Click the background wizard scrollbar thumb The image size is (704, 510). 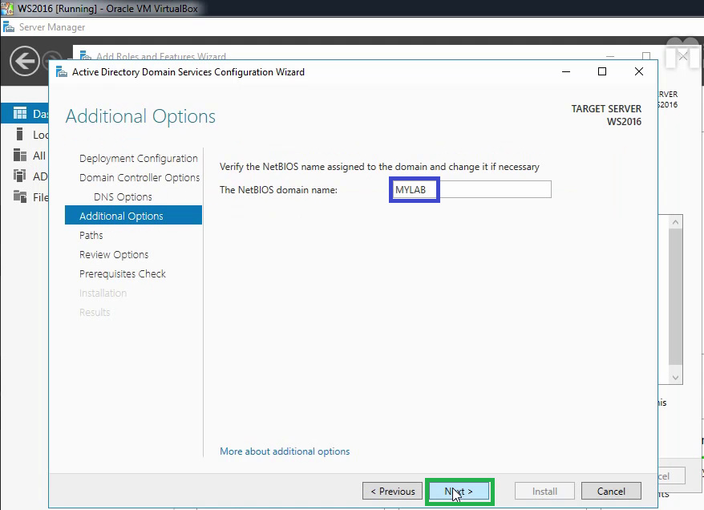tap(675, 297)
